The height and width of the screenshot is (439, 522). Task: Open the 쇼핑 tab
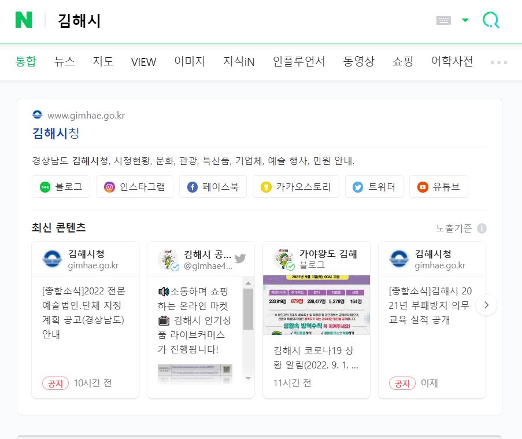pos(402,61)
